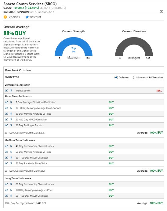
Task: Click dollar icon for 20 Day Bollinger Bands
Action: point(11,125)
